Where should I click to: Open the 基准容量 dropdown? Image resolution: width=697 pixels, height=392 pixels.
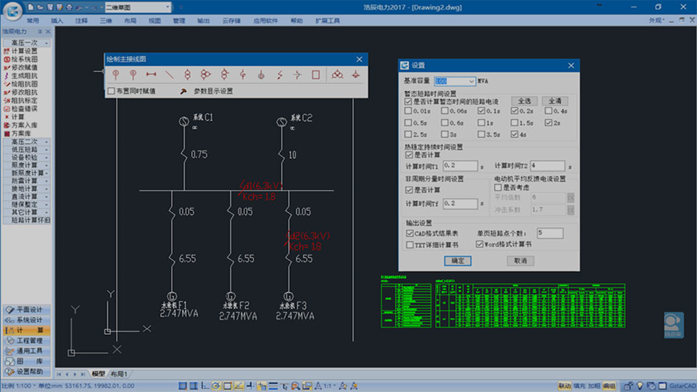point(470,81)
